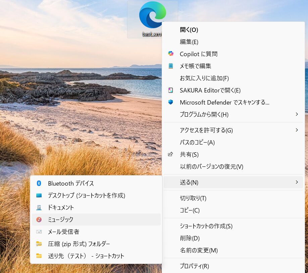Send to ドキュメント
This screenshot has width=308, height=273.
click(96, 207)
